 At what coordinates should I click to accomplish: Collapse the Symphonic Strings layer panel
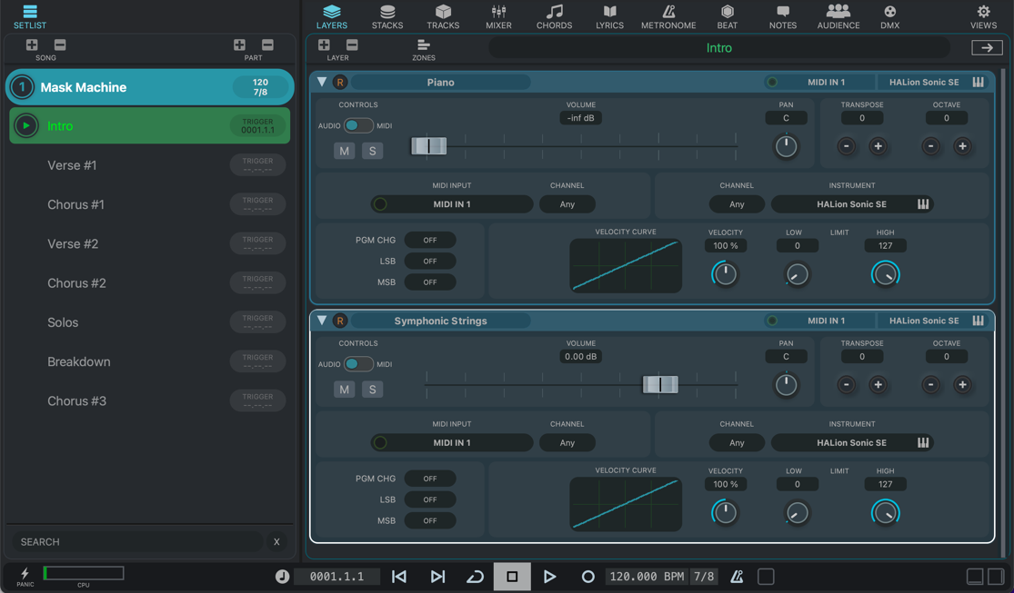point(322,321)
